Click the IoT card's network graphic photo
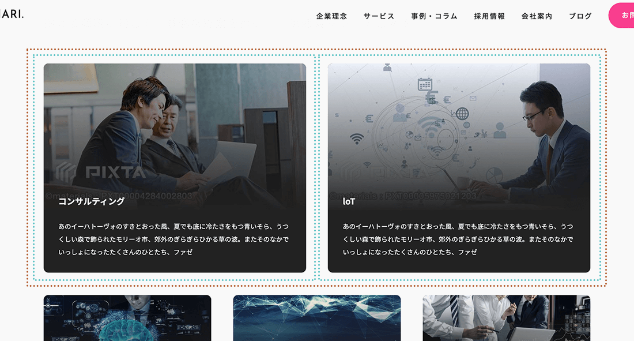The image size is (634, 341). tap(459, 127)
